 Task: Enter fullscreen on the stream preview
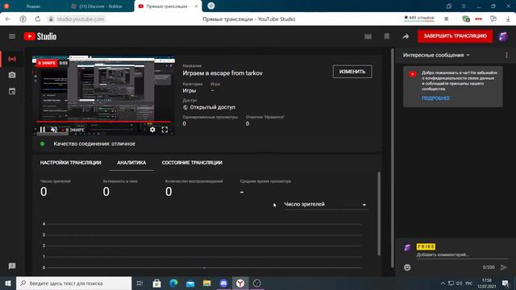pyautogui.click(x=164, y=130)
